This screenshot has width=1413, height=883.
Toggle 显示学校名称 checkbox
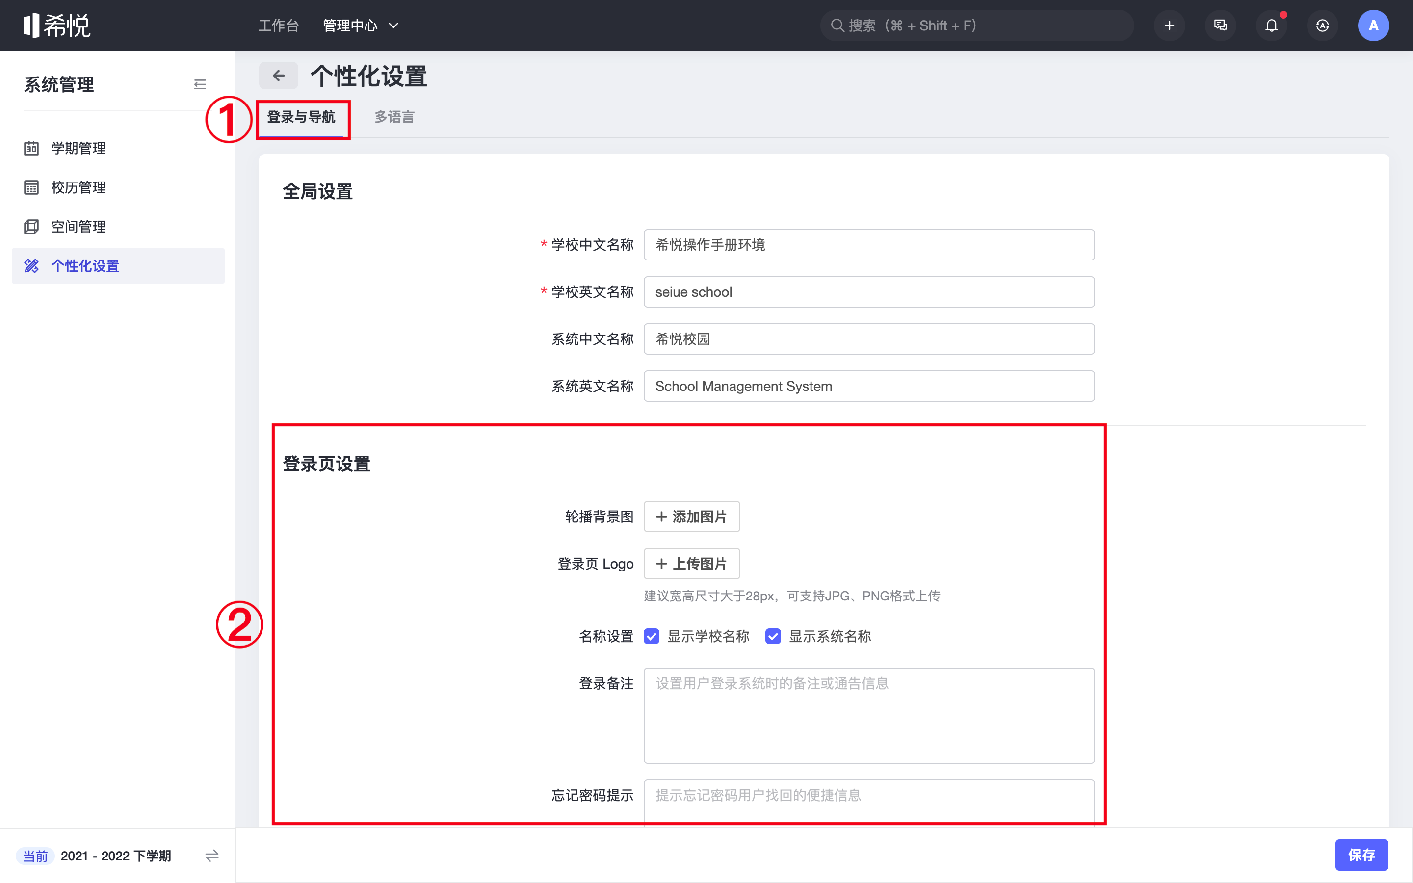click(652, 637)
